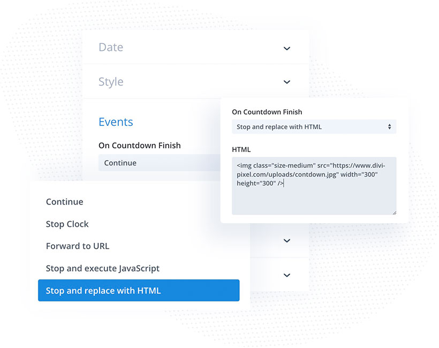Image resolution: width=439 pixels, height=348 pixels.
Task: Select Continue from the options list
Action: click(x=64, y=202)
